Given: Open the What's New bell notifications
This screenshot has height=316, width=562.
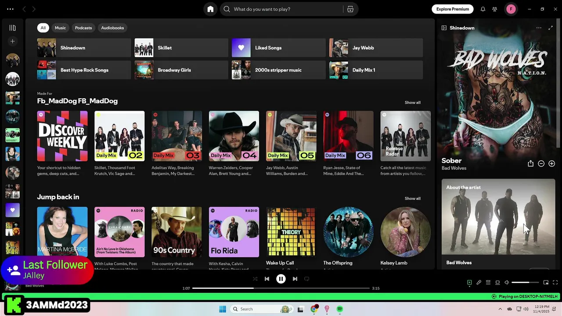Looking at the screenshot, I should (483, 9).
